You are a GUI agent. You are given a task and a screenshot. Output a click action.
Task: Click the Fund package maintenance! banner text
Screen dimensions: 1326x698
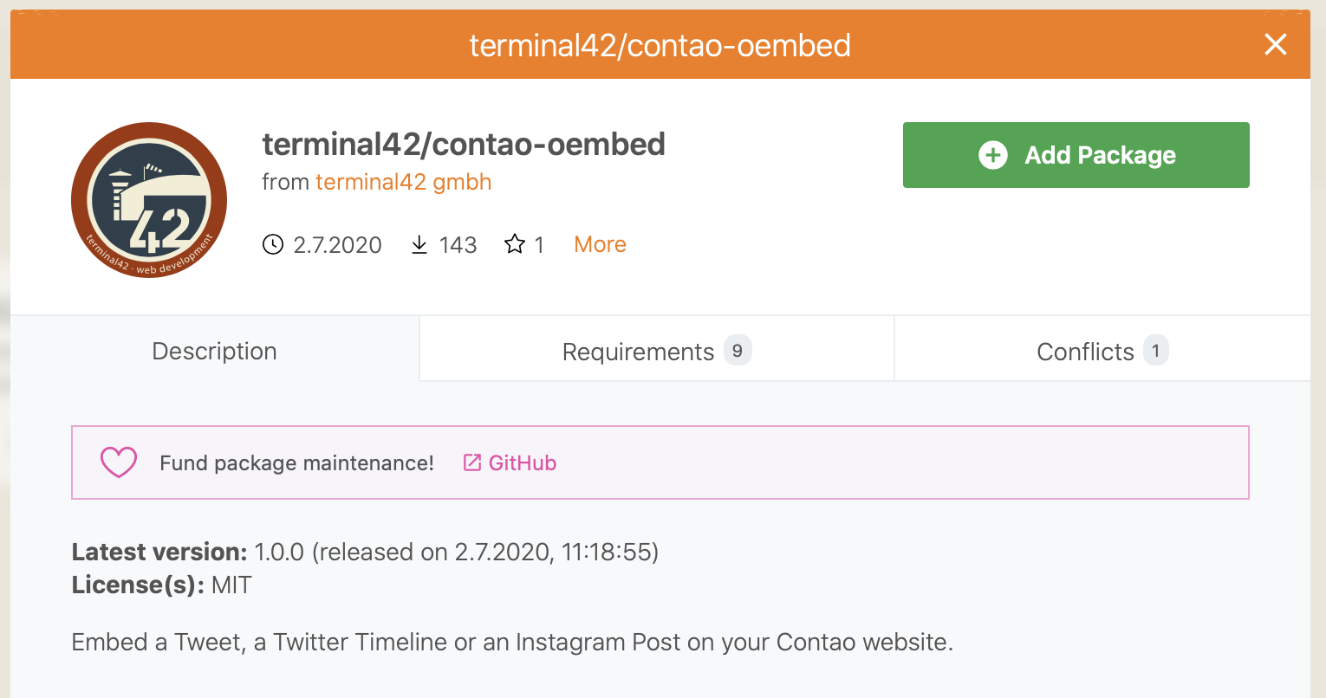click(296, 463)
